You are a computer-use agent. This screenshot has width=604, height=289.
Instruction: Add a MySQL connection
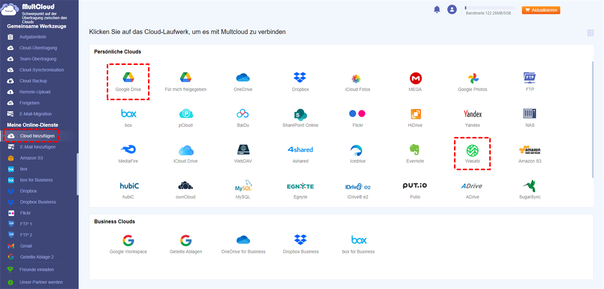tap(243, 186)
